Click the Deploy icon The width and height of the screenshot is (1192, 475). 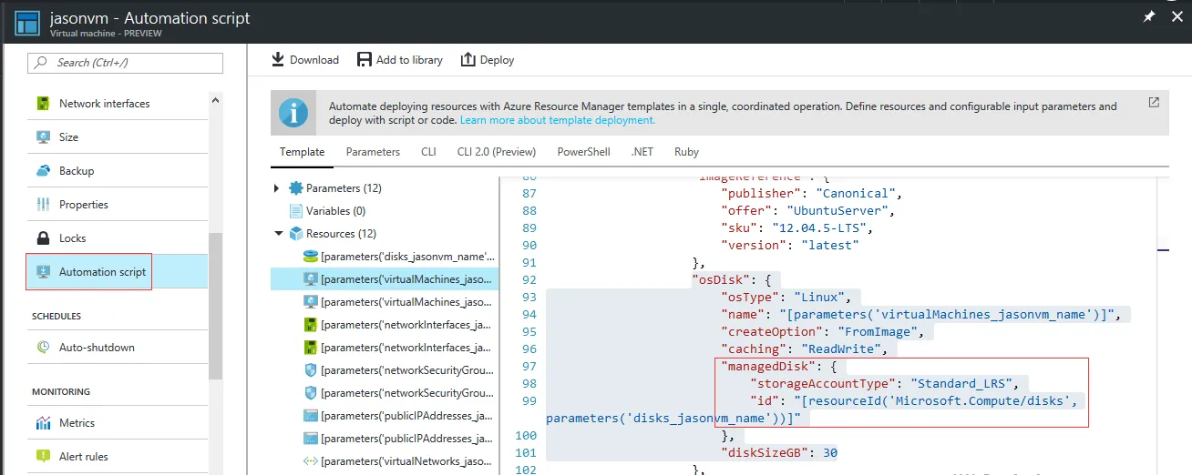pyautogui.click(x=468, y=60)
